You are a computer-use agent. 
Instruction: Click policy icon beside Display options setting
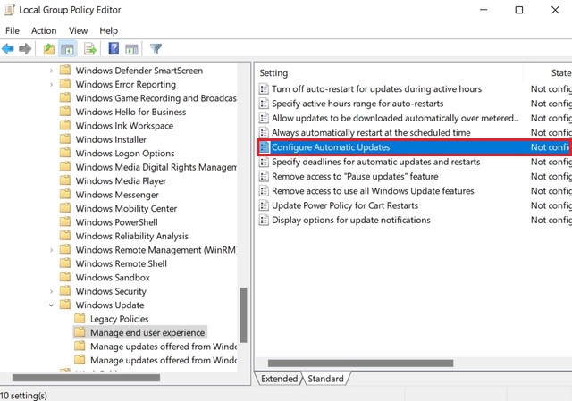[x=264, y=221]
